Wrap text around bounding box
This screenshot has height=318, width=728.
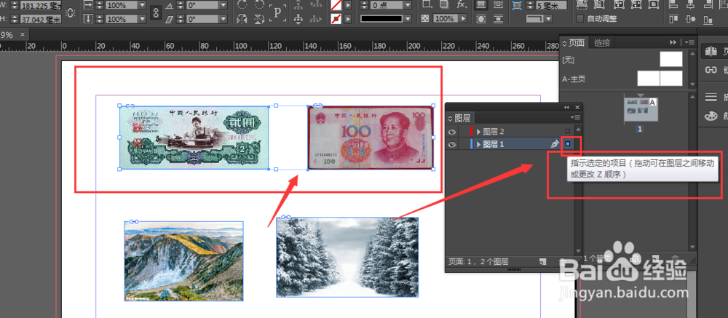pyautogui.click(x=499, y=4)
